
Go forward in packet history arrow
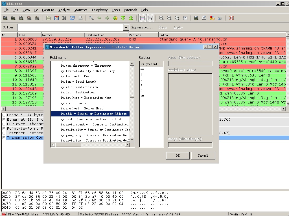point(107,18)
